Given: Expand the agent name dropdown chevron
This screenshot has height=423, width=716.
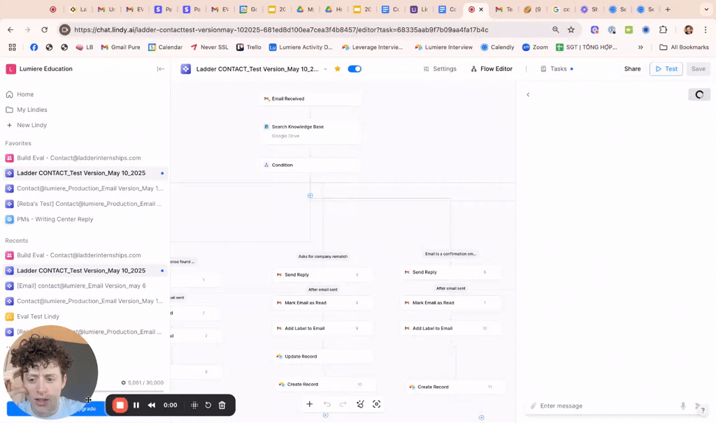Looking at the screenshot, I should (x=325, y=69).
